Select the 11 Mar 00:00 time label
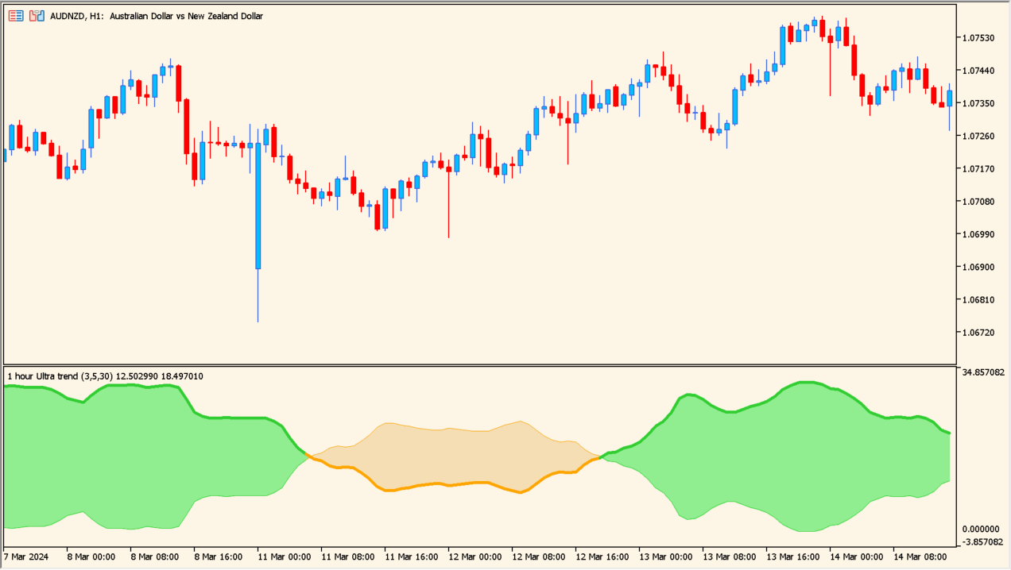1011x570 pixels. coord(286,557)
